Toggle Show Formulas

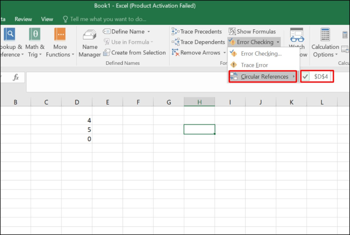coord(252,32)
